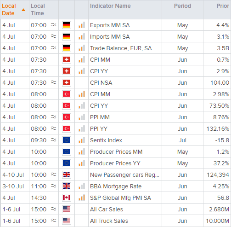Click the approximate time symbol on CPI NSA row
This screenshot has width=231, height=227.
(x=54, y=82)
